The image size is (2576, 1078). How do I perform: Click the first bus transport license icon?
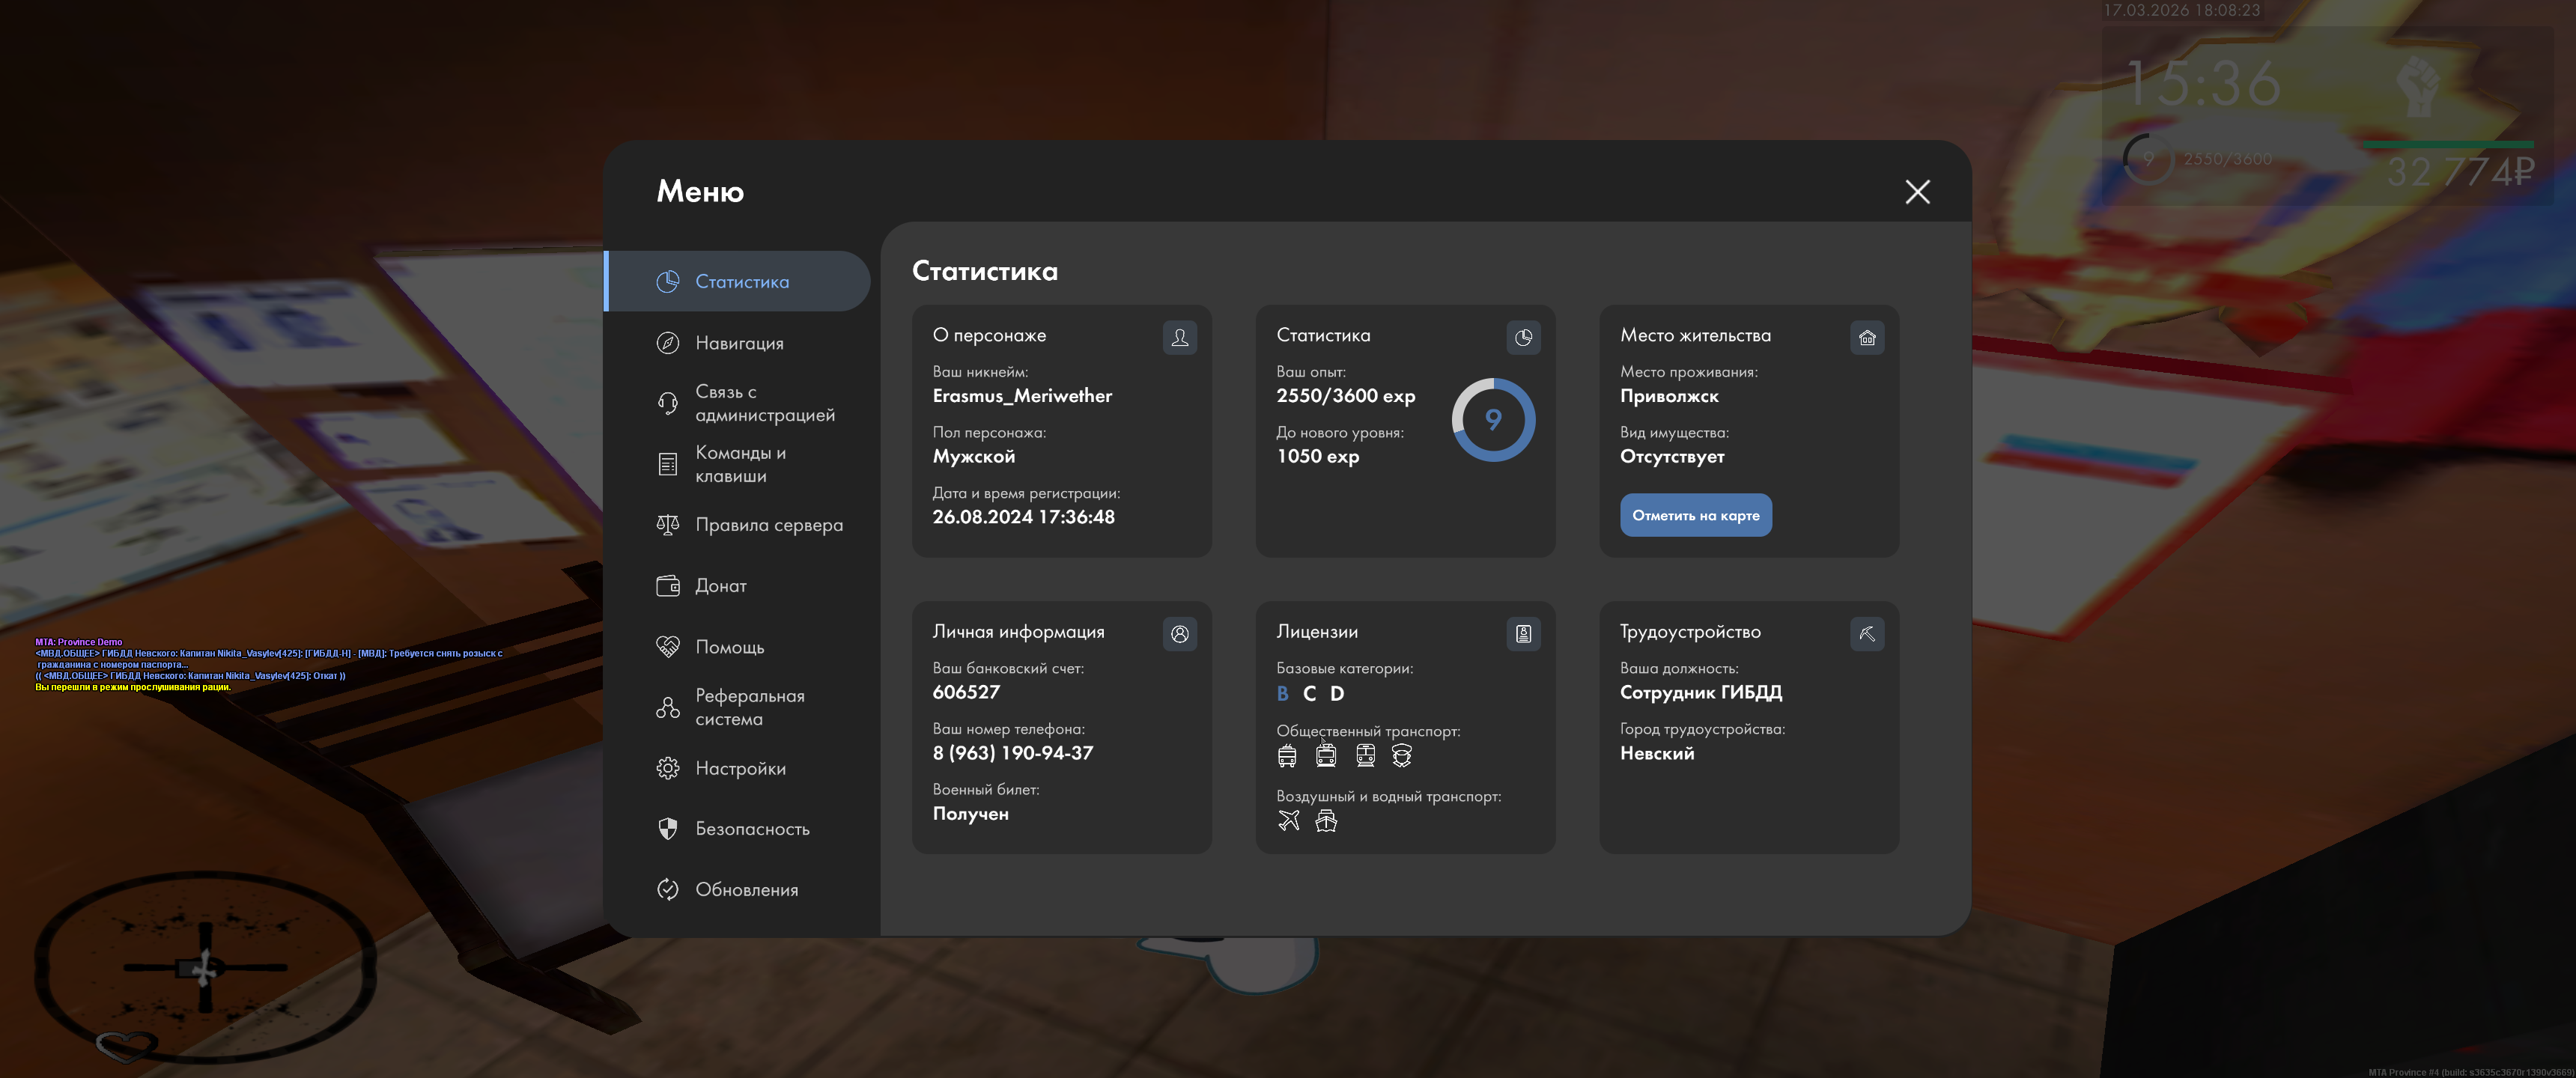click(1286, 756)
